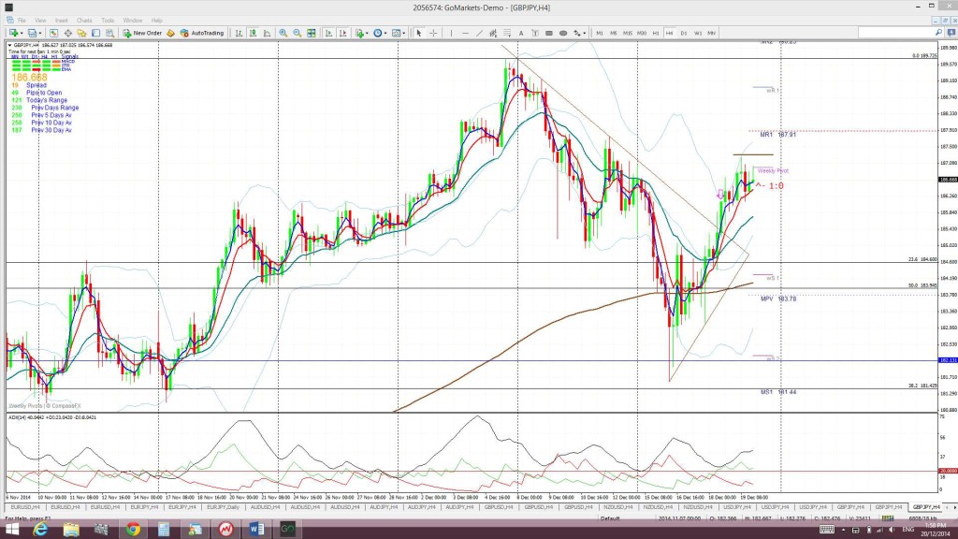Switch to the EURJPY,Daily chart tab
Viewport: 958px width, 539px height.
point(223,507)
